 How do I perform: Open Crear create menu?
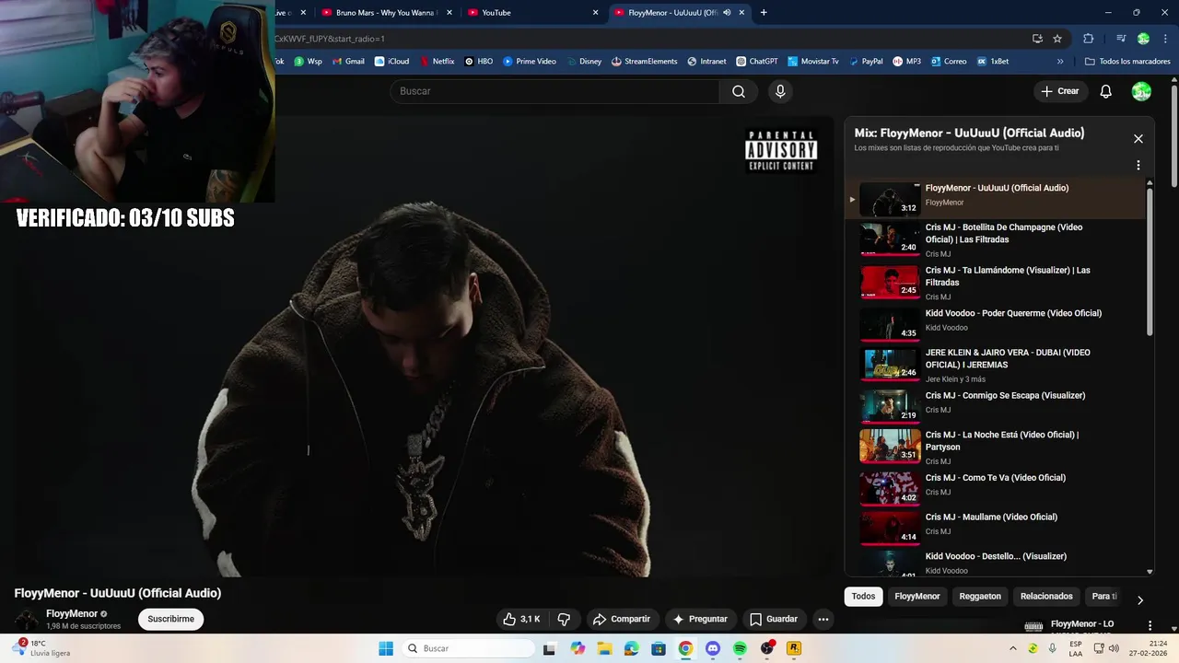[1060, 91]
